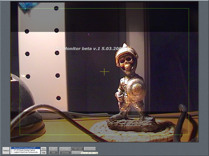Click the Hide button
Viewport: 209px width, 156px height.
coord(43,153)
